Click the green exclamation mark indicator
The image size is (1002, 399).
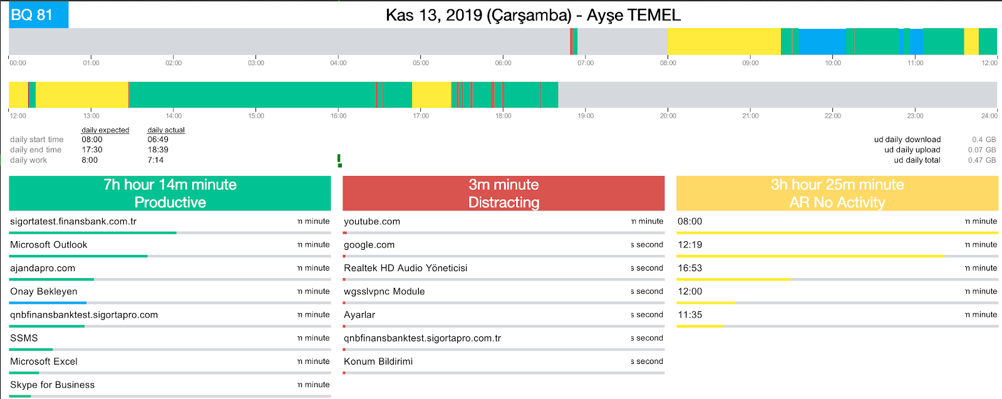(339, 161)
